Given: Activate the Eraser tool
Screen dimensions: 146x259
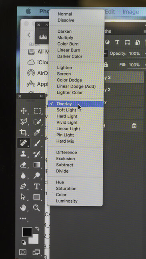Looking at the screenshot, I should [23, 165].
